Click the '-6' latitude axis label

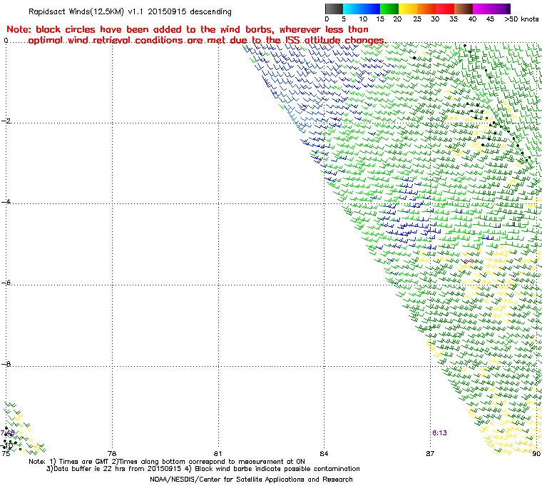coord(6,283)
